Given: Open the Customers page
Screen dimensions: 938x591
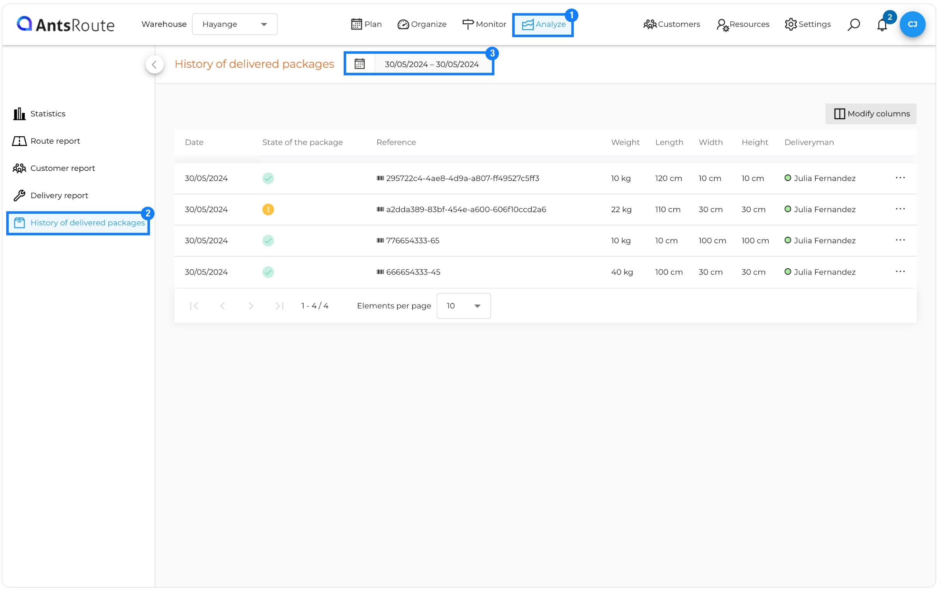Looking at the screenshot, I should click(671, 24).
